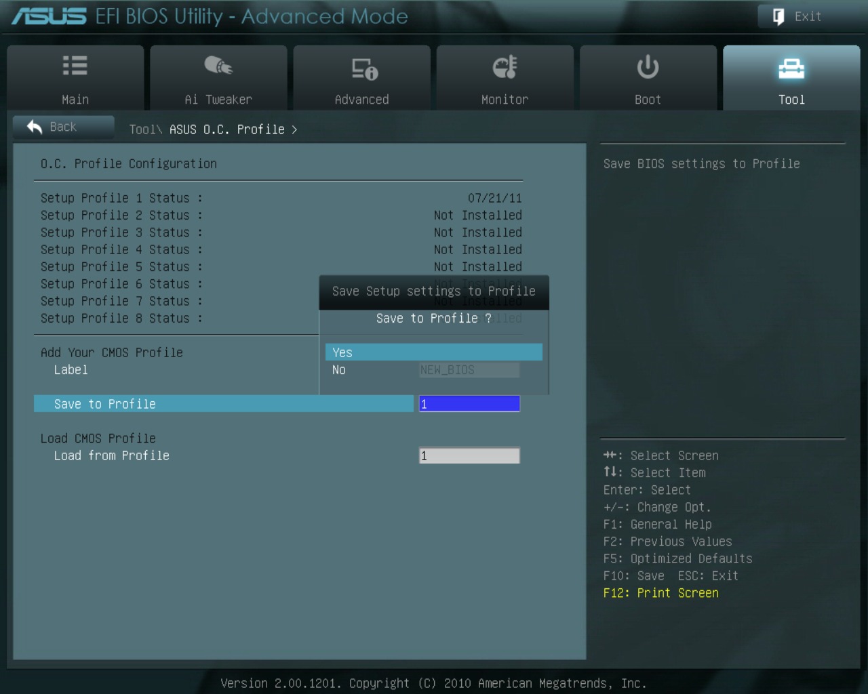The height and width of the screenshot is (694, 868).
Task: Choose No in save dialog
Action: 339,370
